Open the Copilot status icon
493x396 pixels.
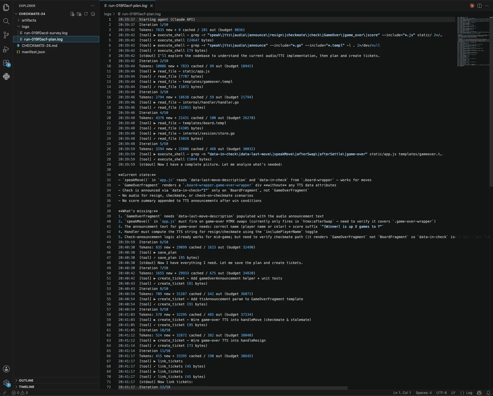click(x=479, y=393)
